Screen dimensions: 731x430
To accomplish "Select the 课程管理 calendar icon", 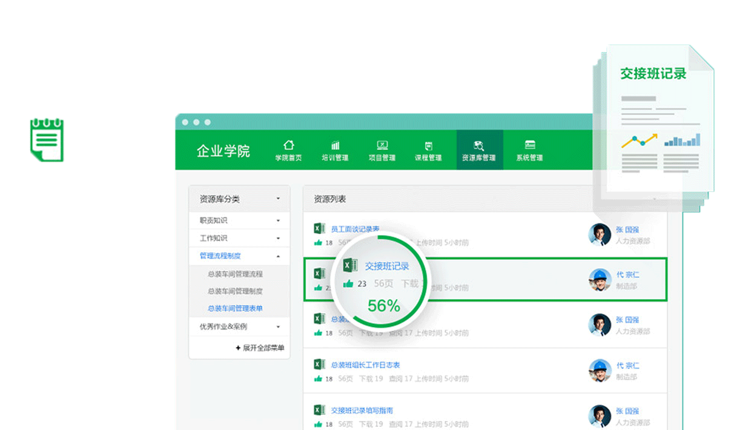I will 429,145.
